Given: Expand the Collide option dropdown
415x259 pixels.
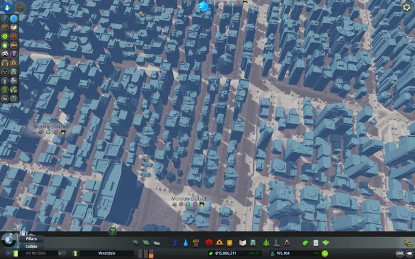Looking at the screenshot, I should click(x=31, y=247).
